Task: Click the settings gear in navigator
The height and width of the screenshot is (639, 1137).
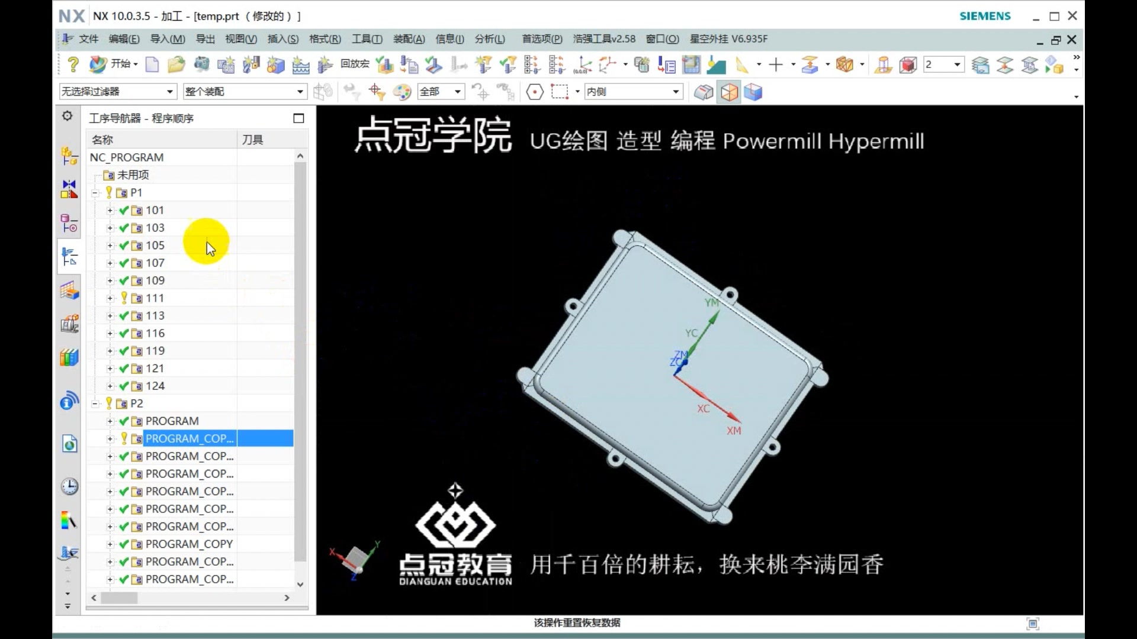Action: click(x=68, y=117)
